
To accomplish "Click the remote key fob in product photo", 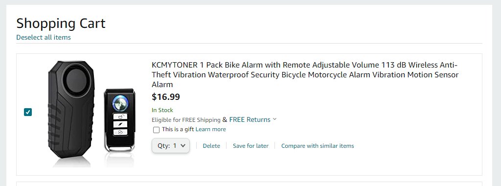I will (119, 120).
